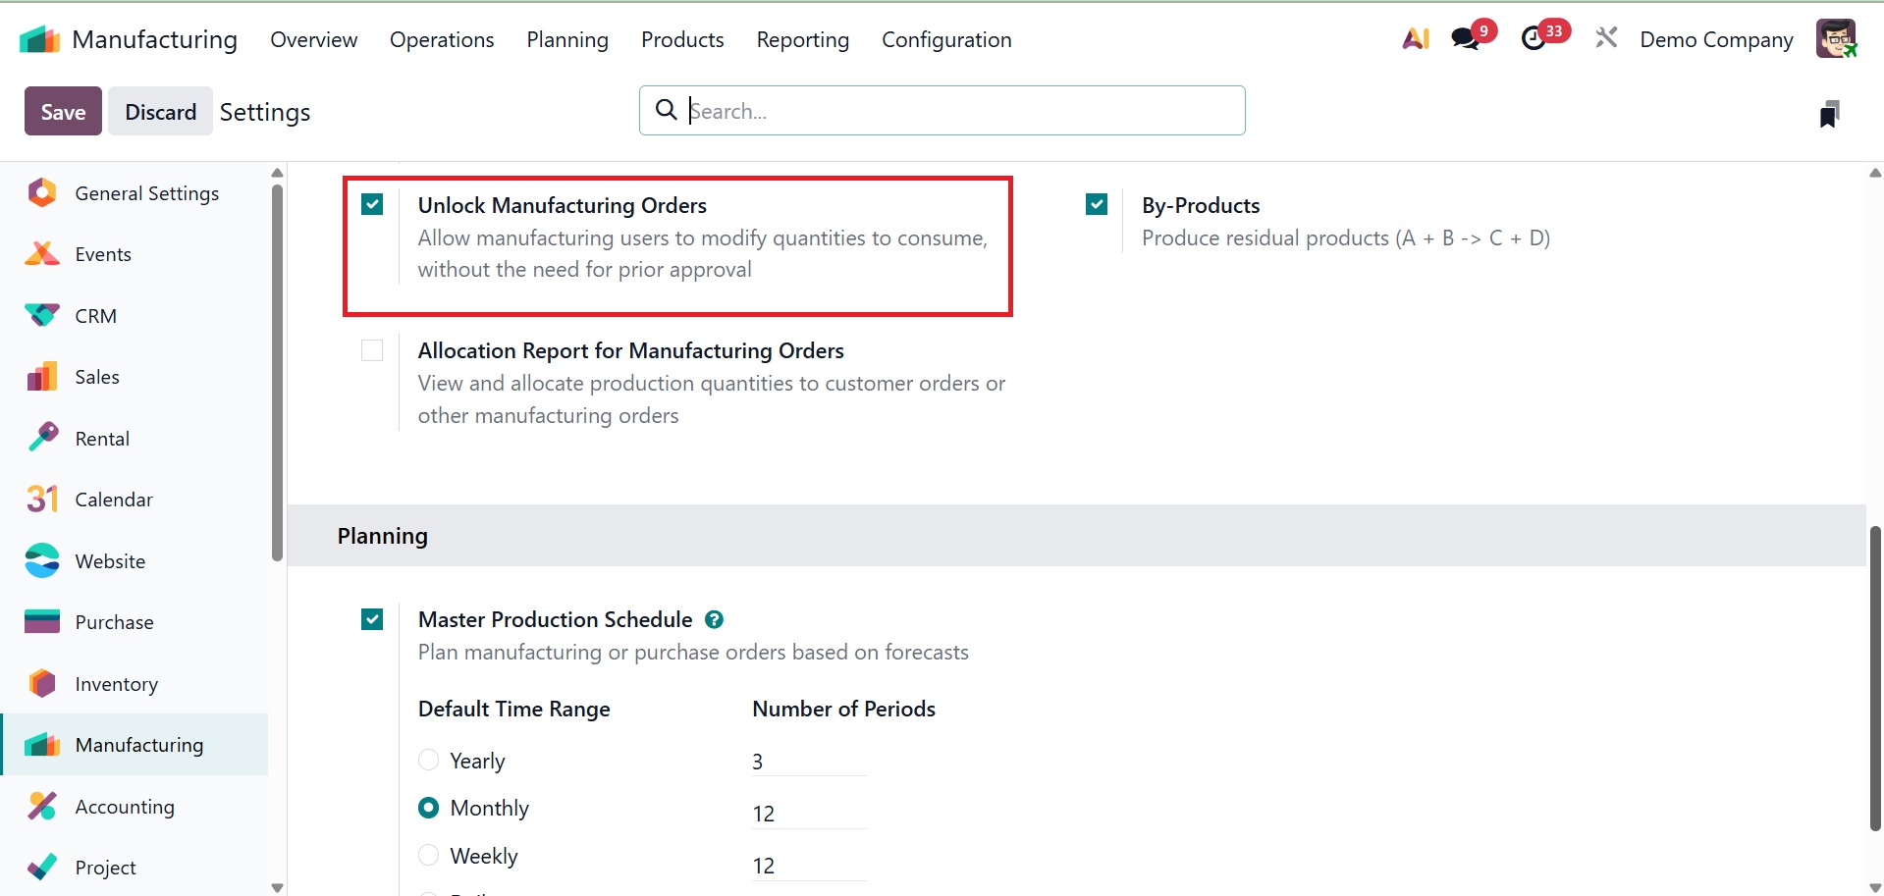This screenshot has width=1884, height=896.
Task: Click the debug tools wrench icon
Action: [x=1606, y=39]
